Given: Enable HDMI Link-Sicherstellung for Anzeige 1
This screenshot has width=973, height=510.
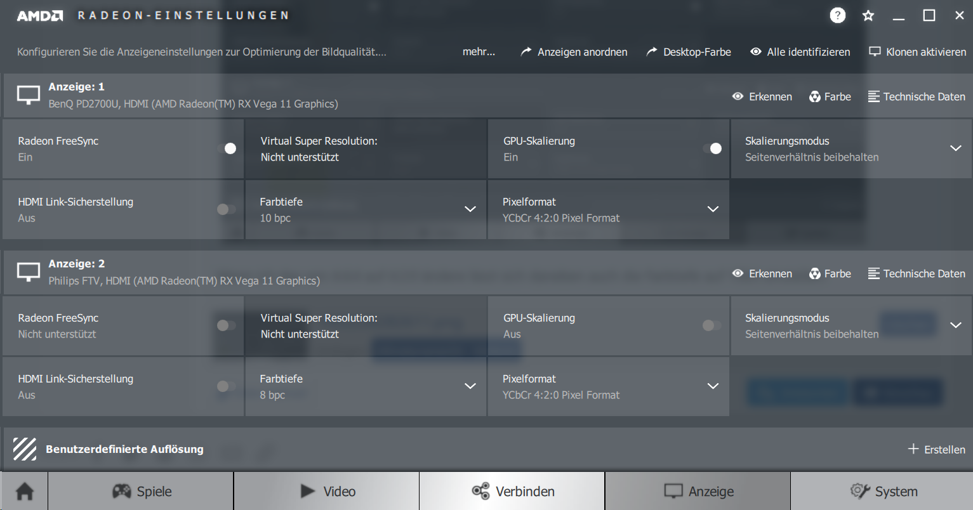Looking at the screenshot, I should click(227, 209).
